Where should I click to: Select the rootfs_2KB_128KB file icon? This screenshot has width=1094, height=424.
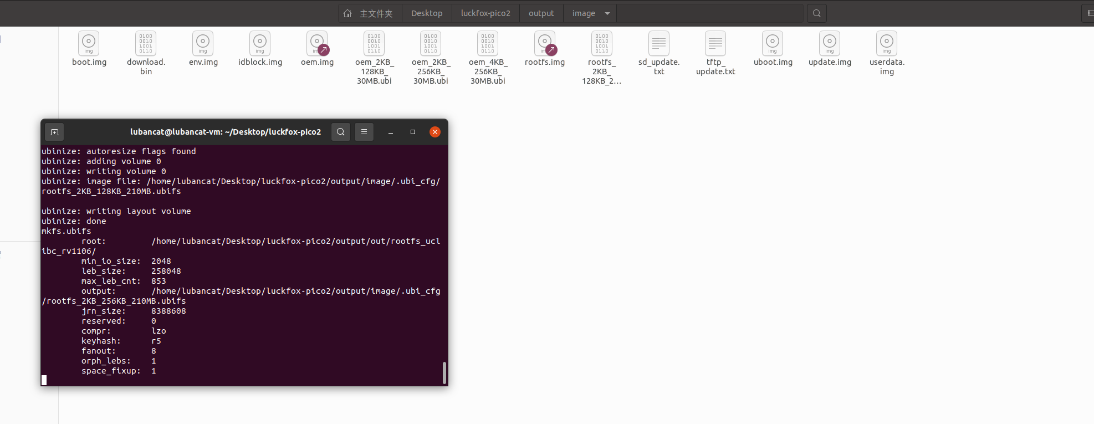[x=602, y=43]
